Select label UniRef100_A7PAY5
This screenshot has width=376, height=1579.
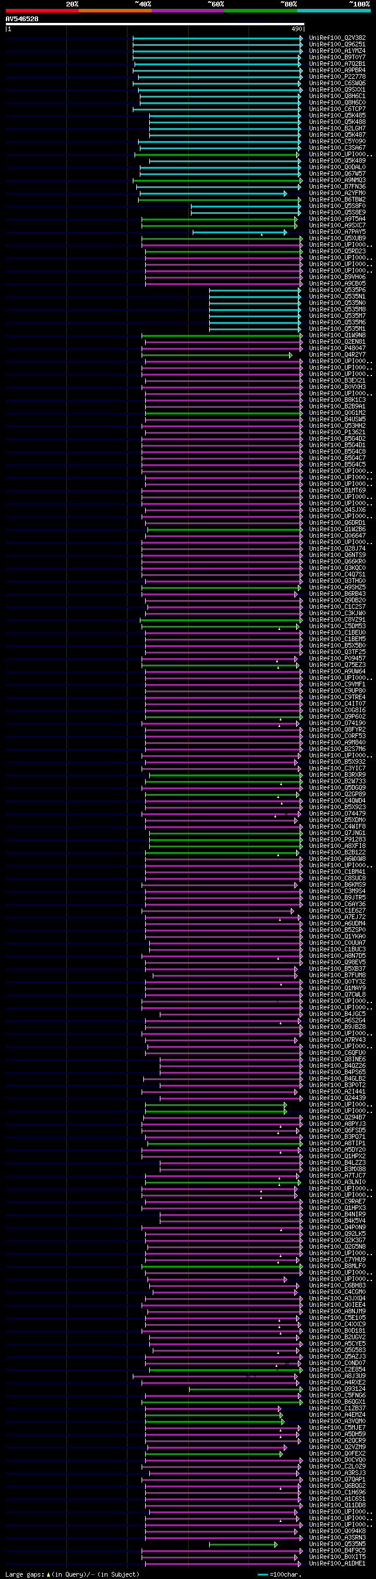[337, 232]
